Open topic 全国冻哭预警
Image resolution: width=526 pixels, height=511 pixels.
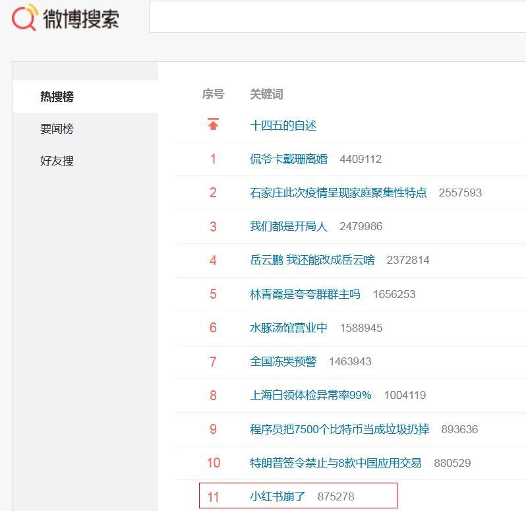[283, 361]
